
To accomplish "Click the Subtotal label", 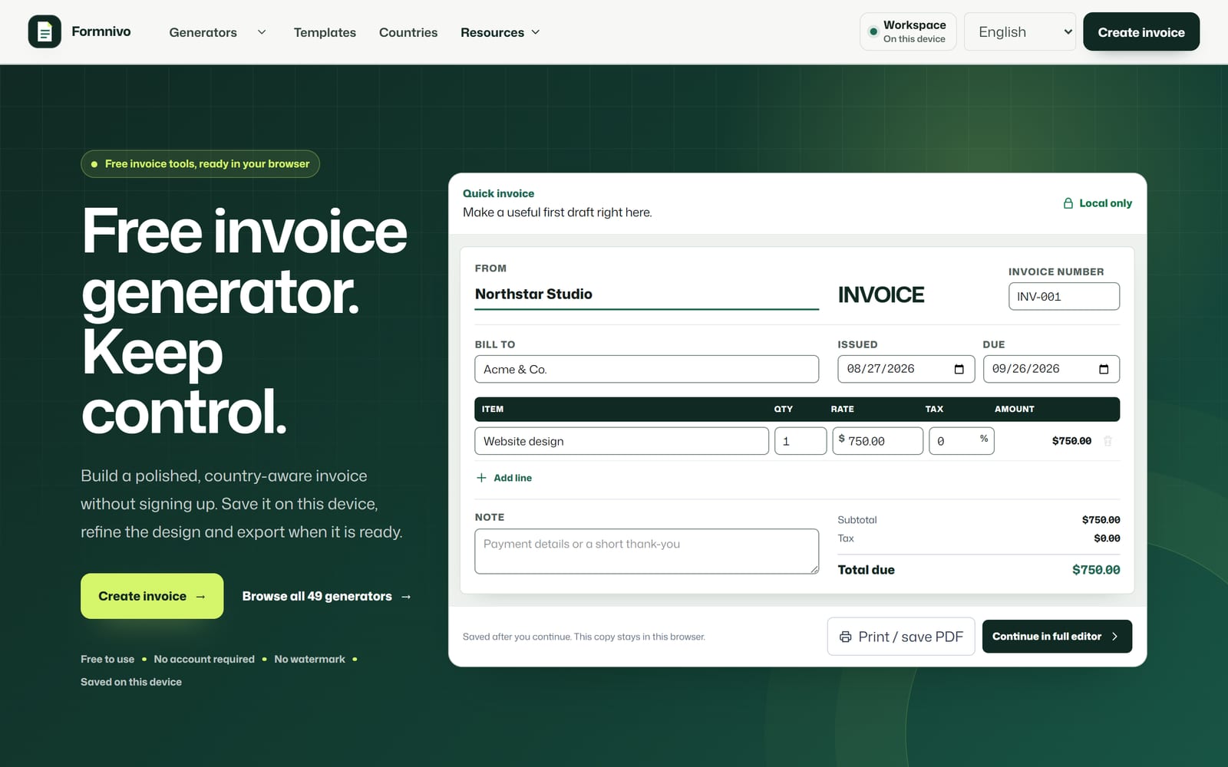I will click(x=857, y=520).
